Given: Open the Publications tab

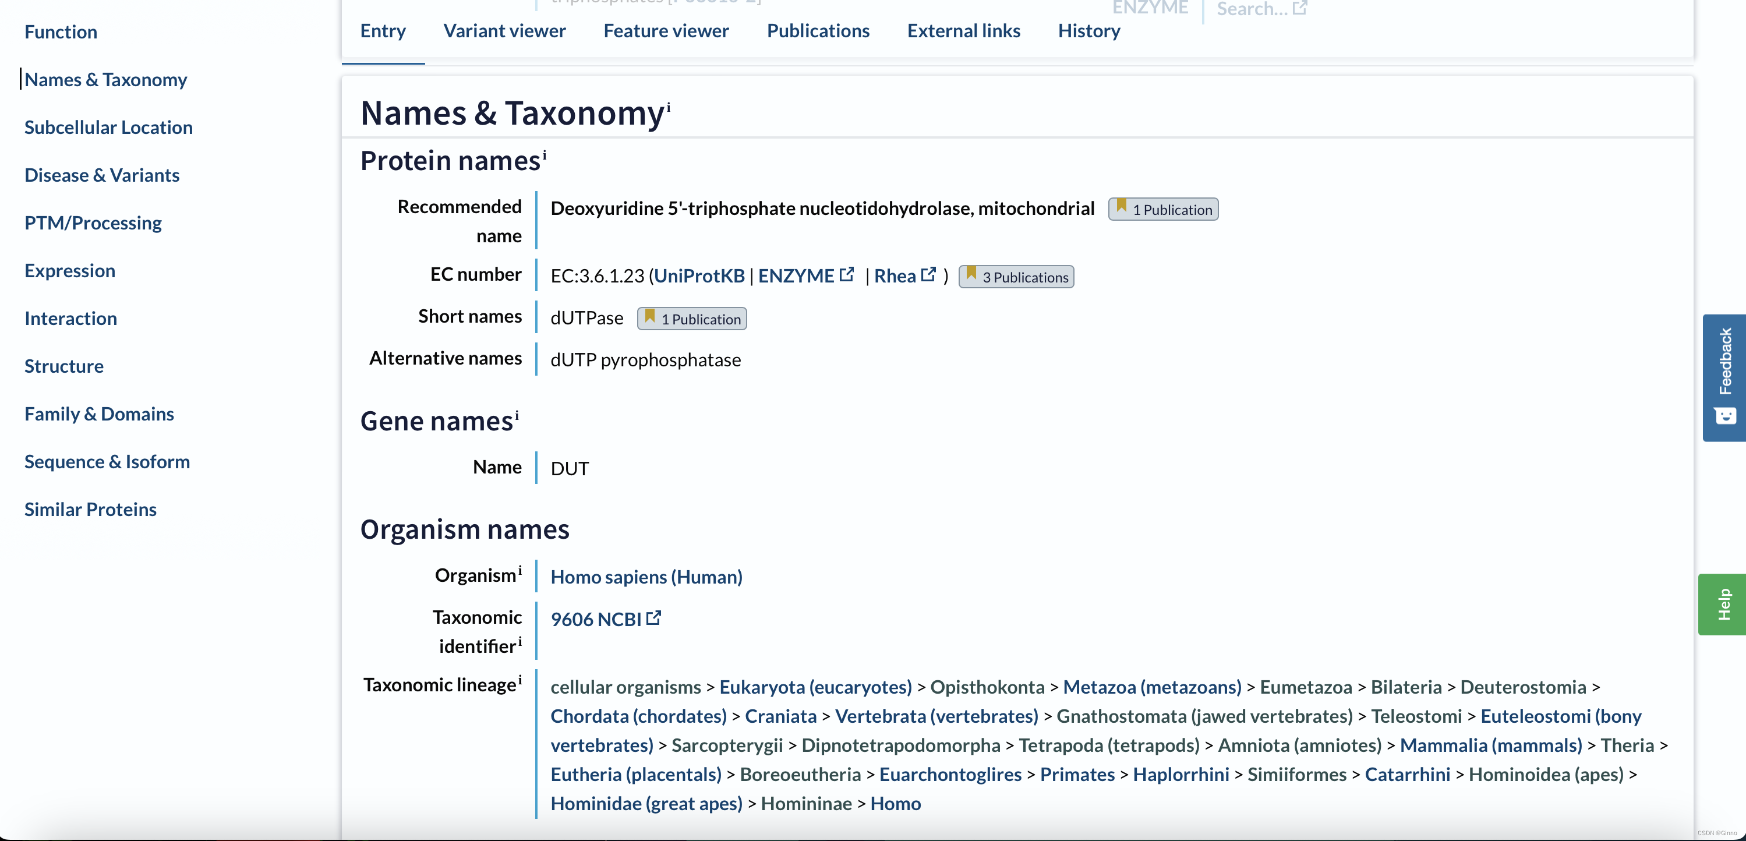Looking at the screenshot, I should (818, 31).
